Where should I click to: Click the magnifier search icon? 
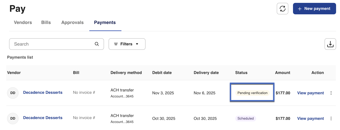(97, 44)
